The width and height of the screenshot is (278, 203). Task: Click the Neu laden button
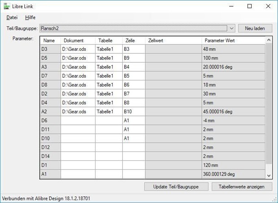(x=255, y=28)
